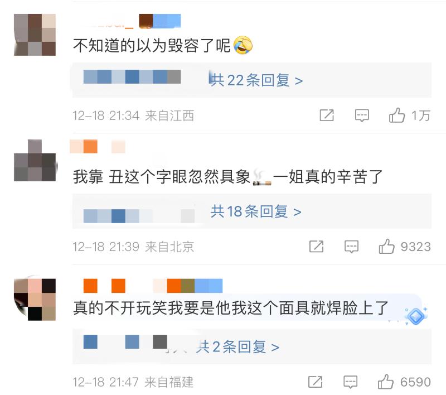Image resolution: width=446 pixels, height=395 pixels.
Task: Reply to the 福建 comment via bubble icon
Action: pos(351,382)
